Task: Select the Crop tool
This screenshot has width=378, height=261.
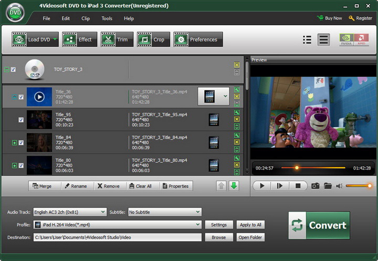Action: click(151, 39)
